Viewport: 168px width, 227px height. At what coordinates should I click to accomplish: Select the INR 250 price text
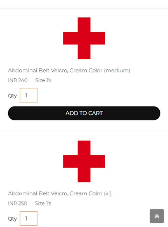(18, 204)
